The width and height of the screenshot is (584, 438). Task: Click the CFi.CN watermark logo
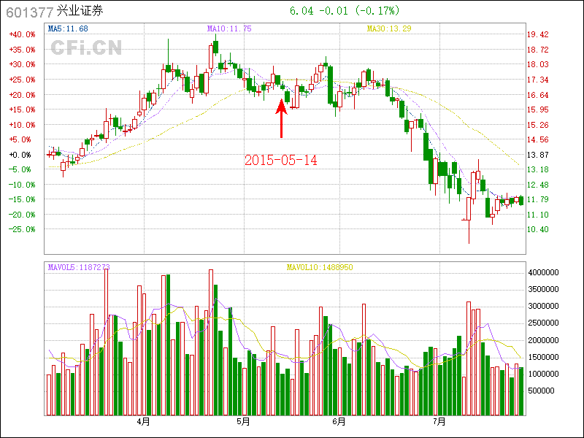click(86, 48)
